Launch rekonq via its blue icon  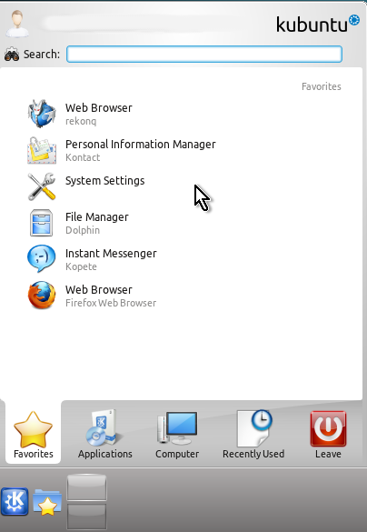42,114
